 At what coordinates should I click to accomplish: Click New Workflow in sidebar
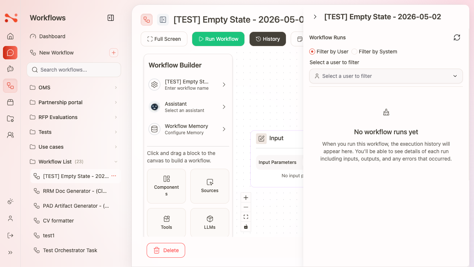click(56, 53)
